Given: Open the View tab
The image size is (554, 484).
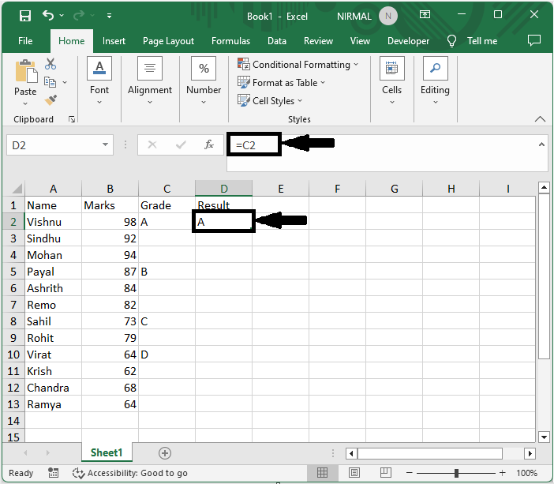Looking at the screenshot, I should 360,41.
